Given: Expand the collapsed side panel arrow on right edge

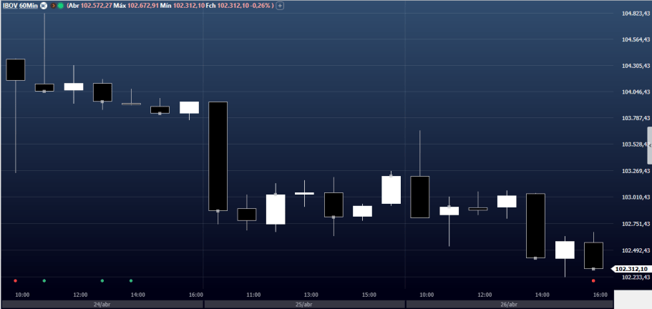Looking at the screenshot, I should click(649, 145).
